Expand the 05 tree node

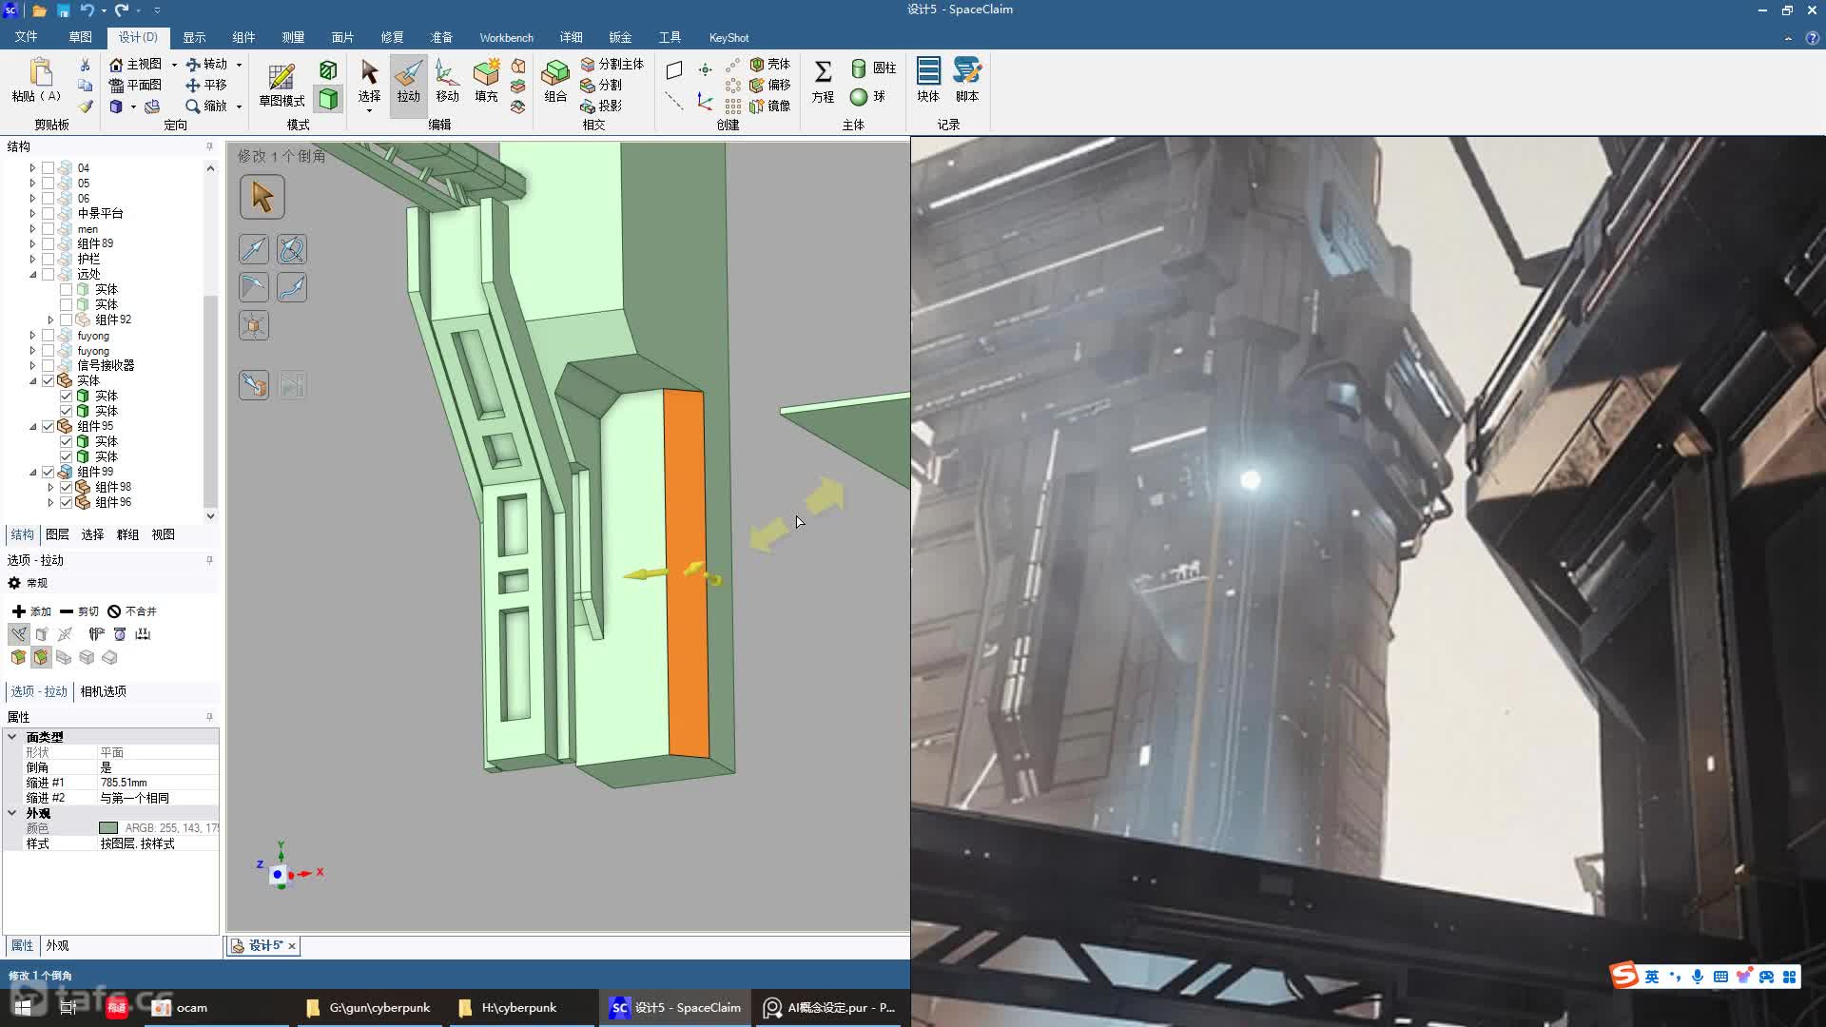[x=32, y=184]
